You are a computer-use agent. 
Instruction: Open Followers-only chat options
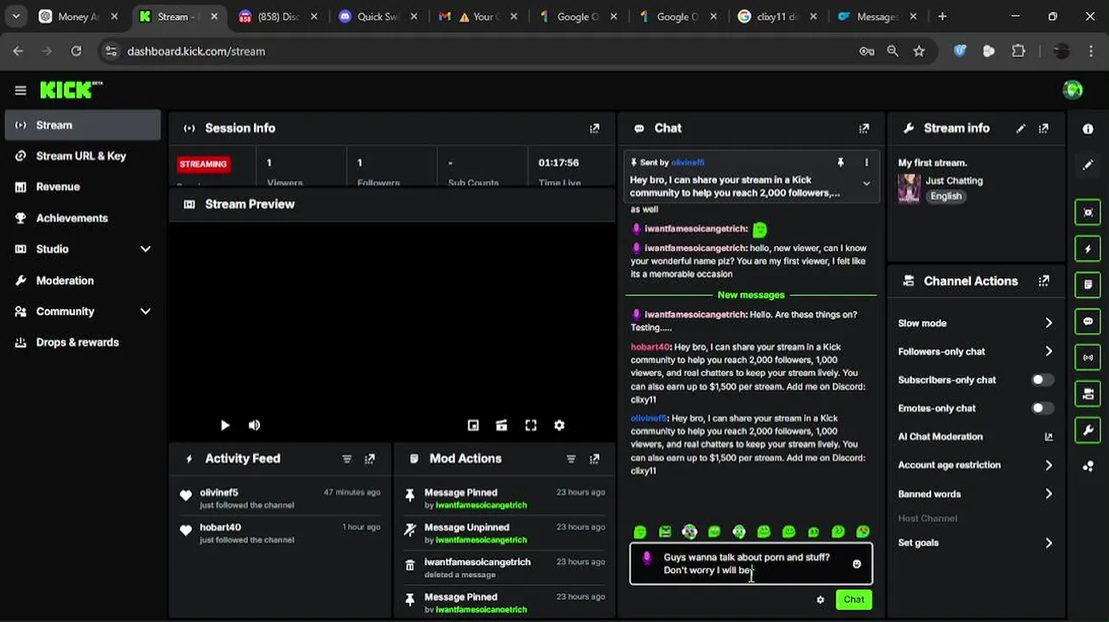976,352
